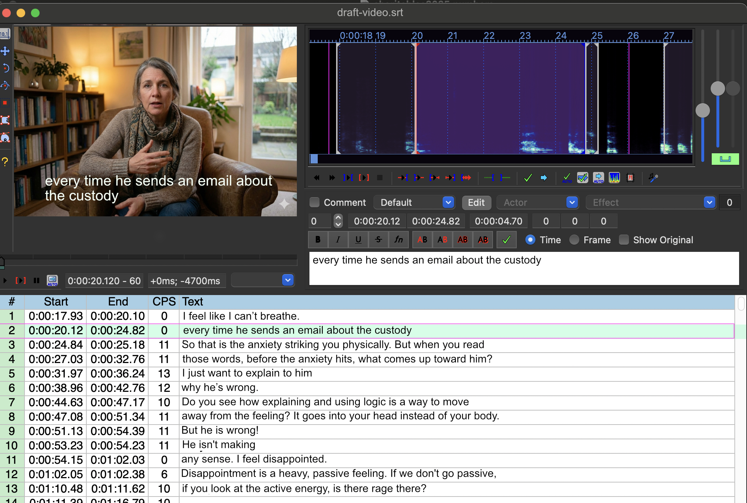Click the Start column header
Screen dimensions: 747x503
point(55,302)
